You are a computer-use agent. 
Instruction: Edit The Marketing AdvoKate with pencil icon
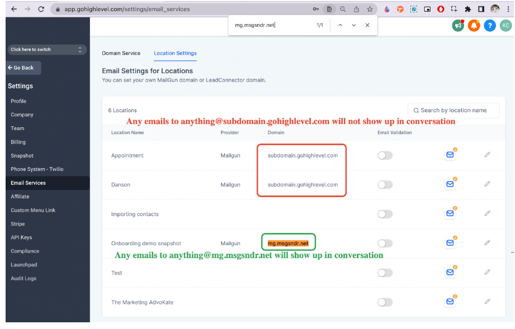487,302
